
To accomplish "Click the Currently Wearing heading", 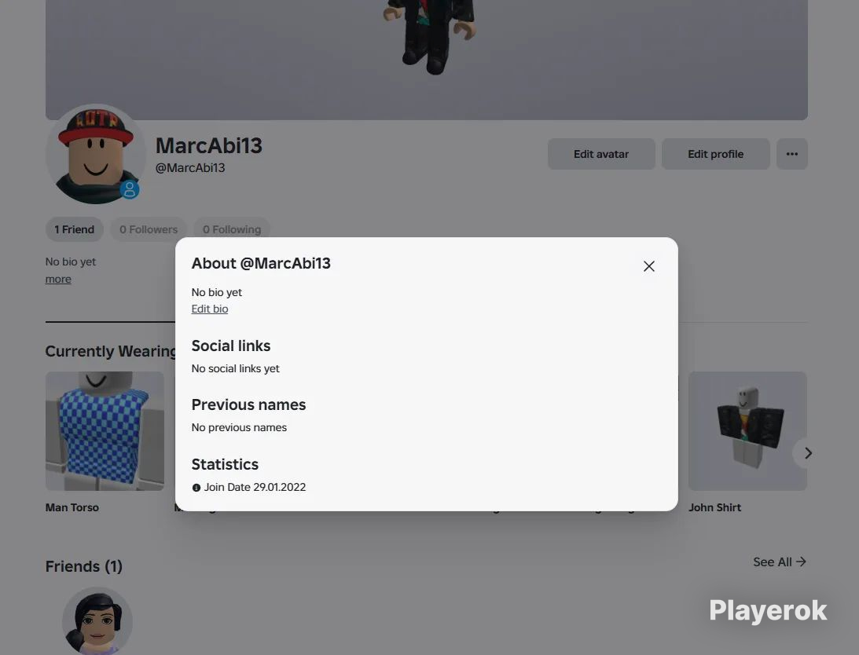I will tap(110, 351).
